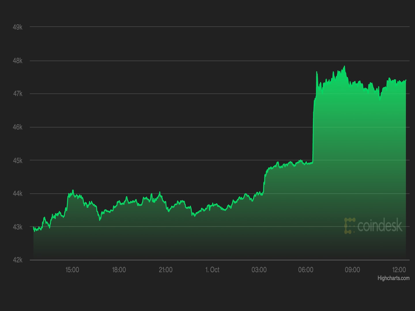
Task: Select the 21:00 time axis label
Action: click(x=165, y=270)
